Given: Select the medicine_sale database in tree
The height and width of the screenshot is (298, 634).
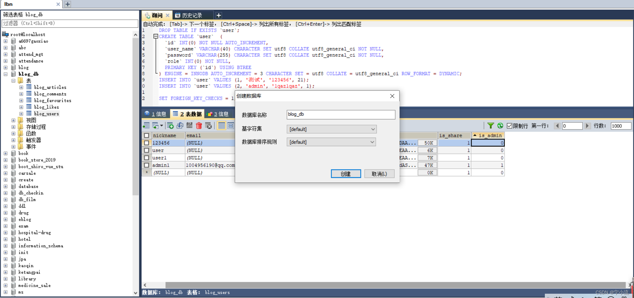Looking at the screenshot, I should pos(34,285).
